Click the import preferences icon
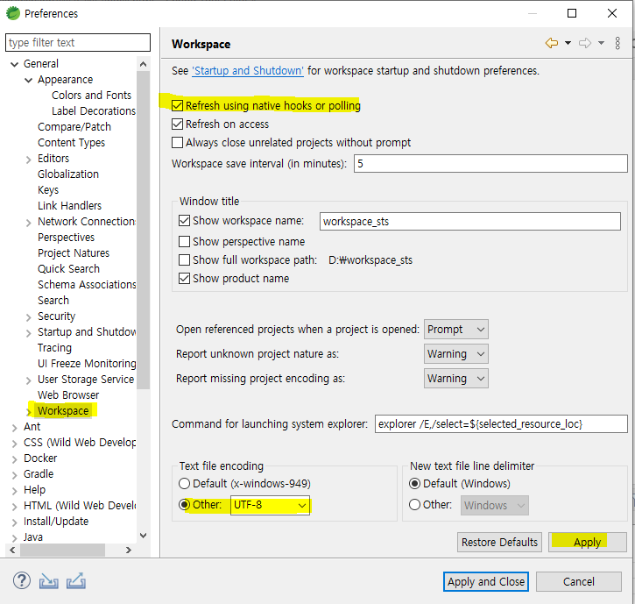The image size is (635, 604). [x=48, y=581]
